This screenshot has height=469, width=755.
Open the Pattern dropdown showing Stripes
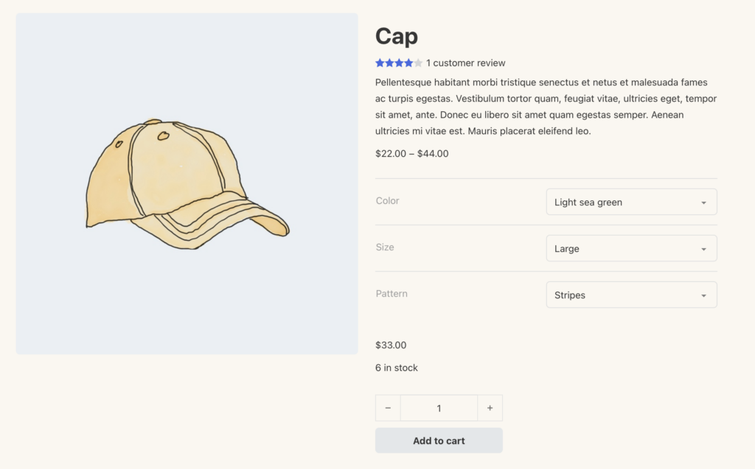click(x=631, y=295)
